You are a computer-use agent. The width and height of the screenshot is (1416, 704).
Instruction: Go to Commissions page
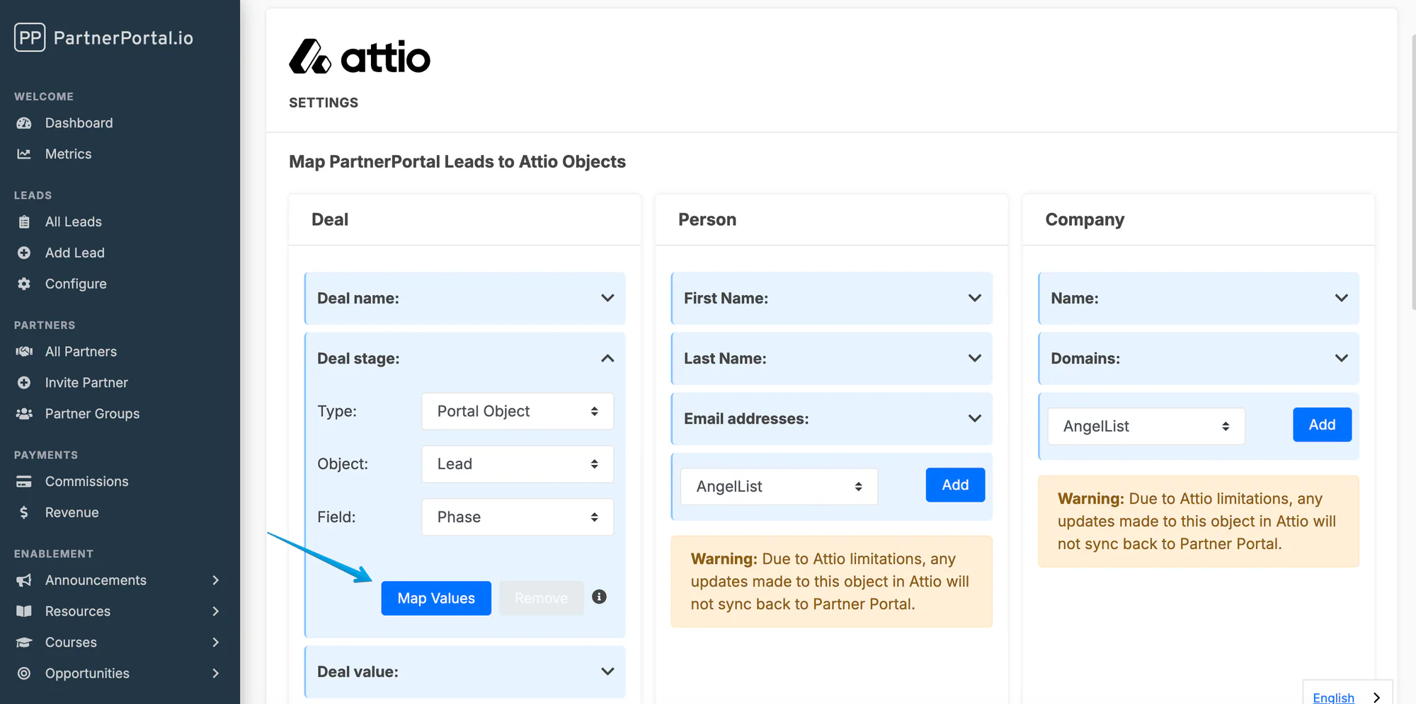tap(86, 482)
